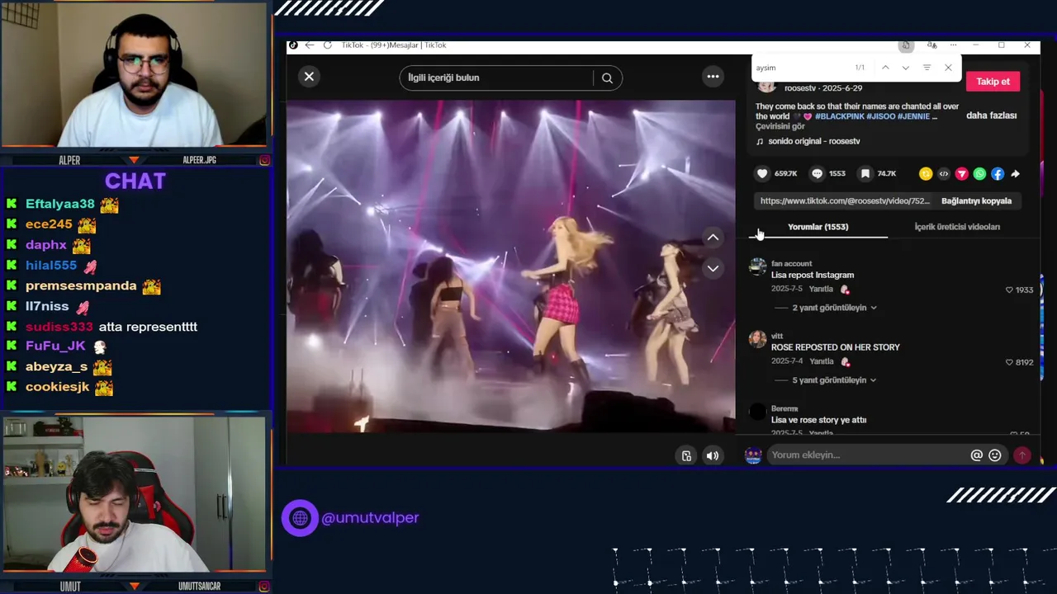The width and height of the screenshot is (1057, 594).
Task: Click the #JISOO hashtag
Action: click(880, 116)
